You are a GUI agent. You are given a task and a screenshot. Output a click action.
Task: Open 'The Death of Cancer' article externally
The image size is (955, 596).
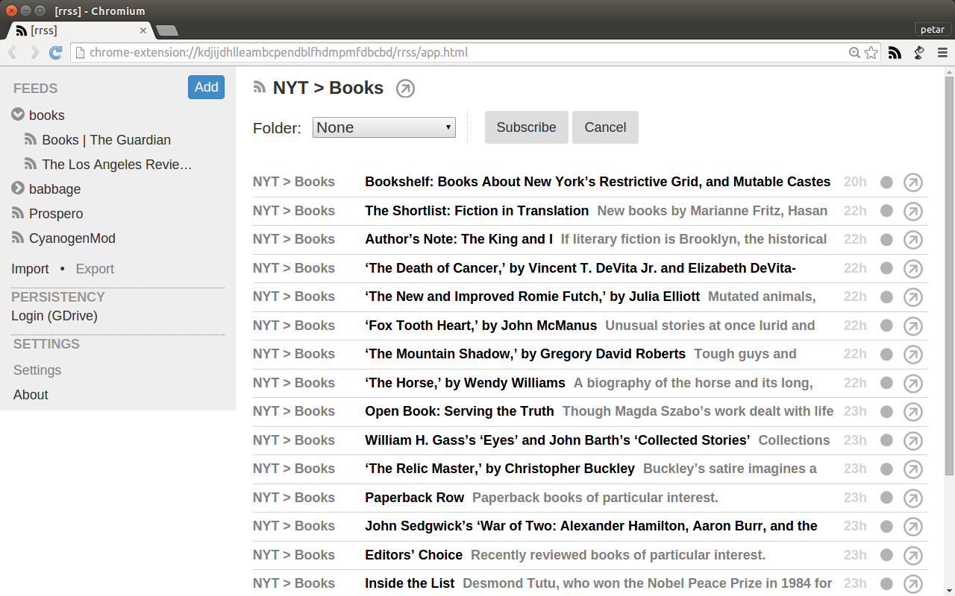click(913, 269)
